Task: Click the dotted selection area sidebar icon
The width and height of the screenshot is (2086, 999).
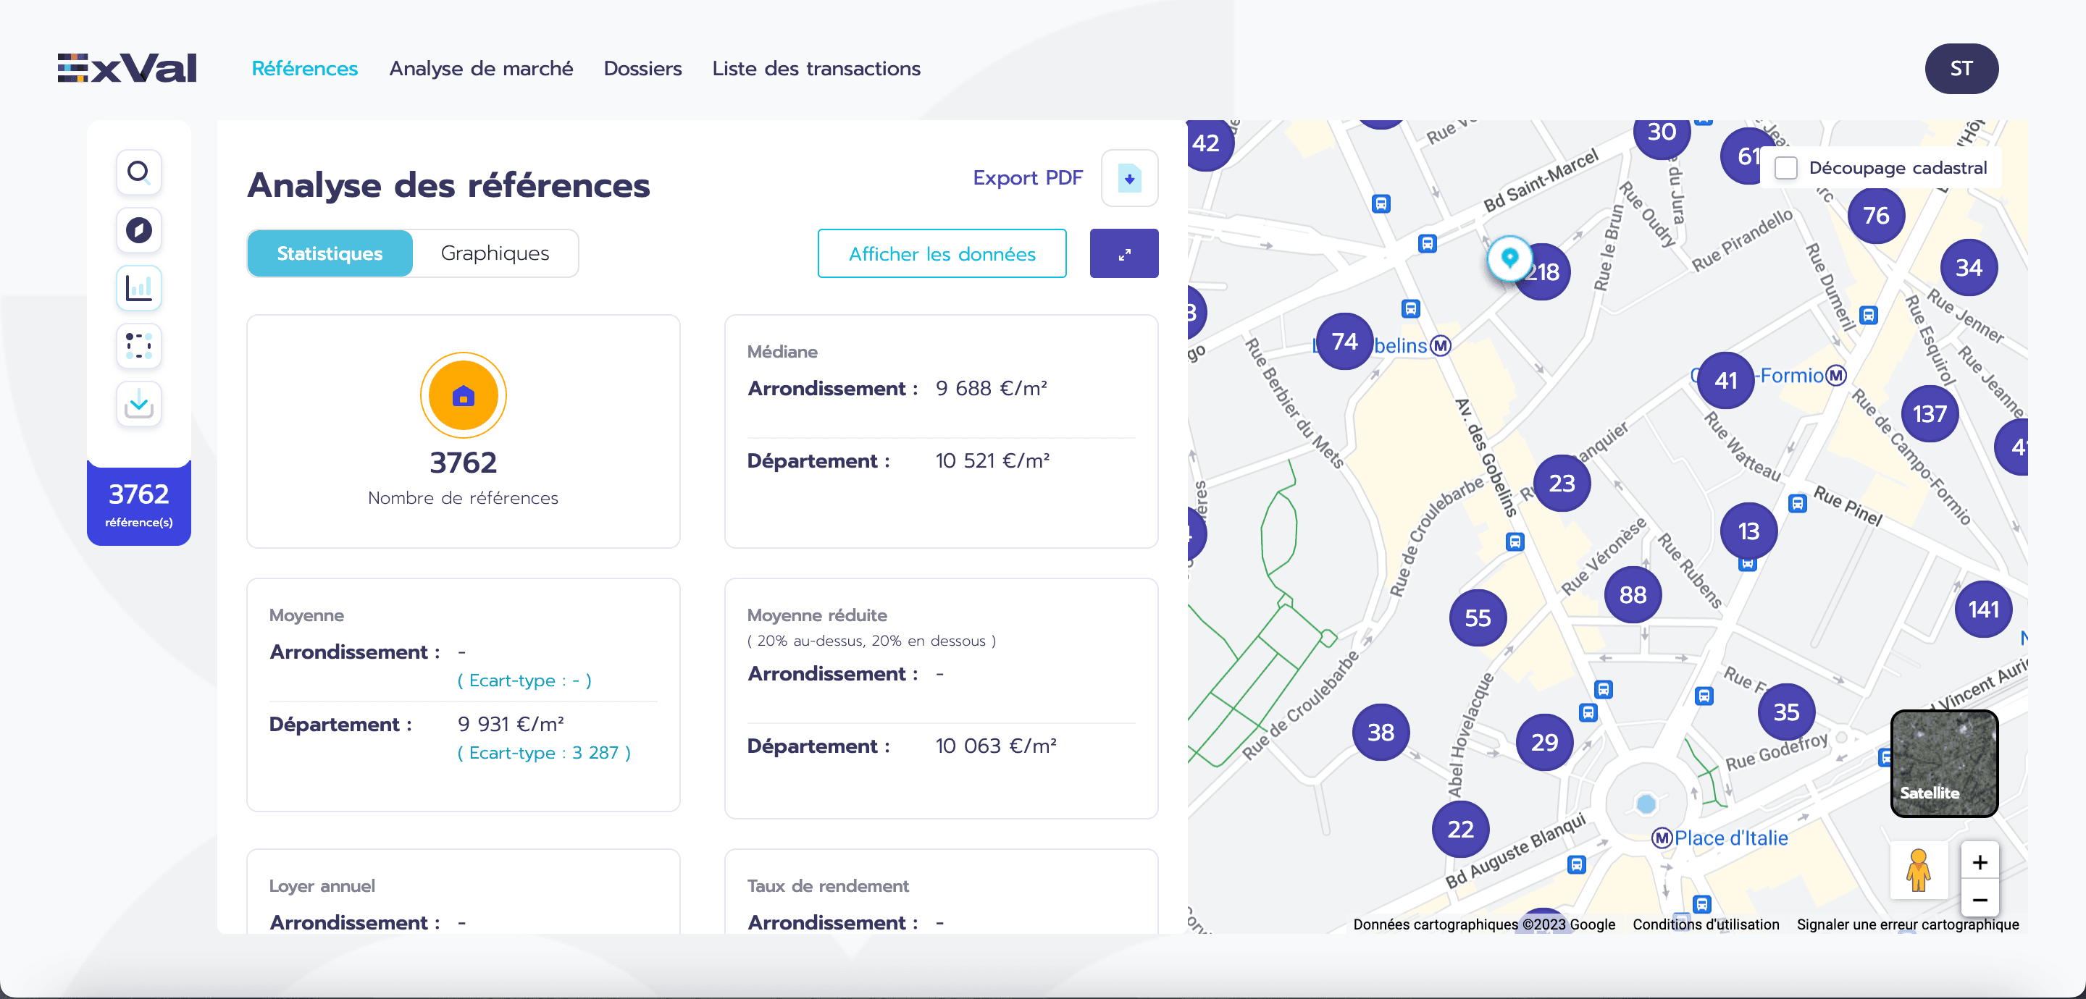Action: [x=138, y=346]
